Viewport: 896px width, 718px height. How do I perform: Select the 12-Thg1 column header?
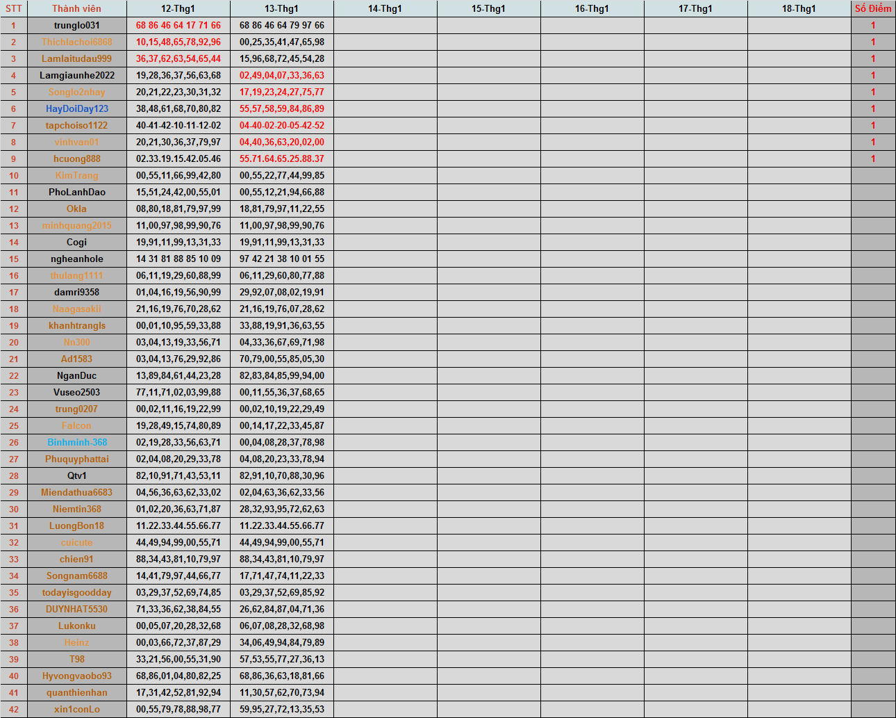[178, 8]
